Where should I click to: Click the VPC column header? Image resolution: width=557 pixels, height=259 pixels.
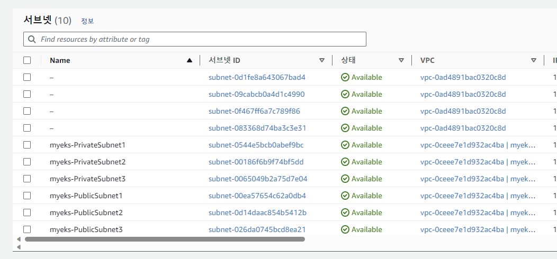point(427,60)
